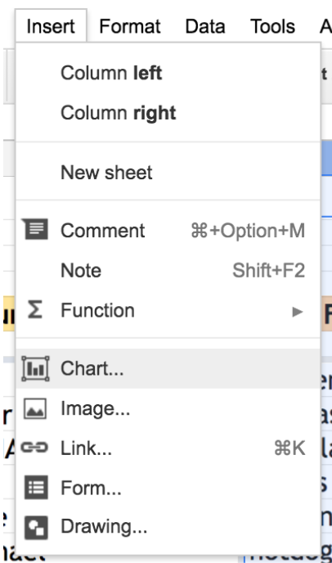Select Form... menu entry
Screen dimensions: 332x563
coord(168,488)
